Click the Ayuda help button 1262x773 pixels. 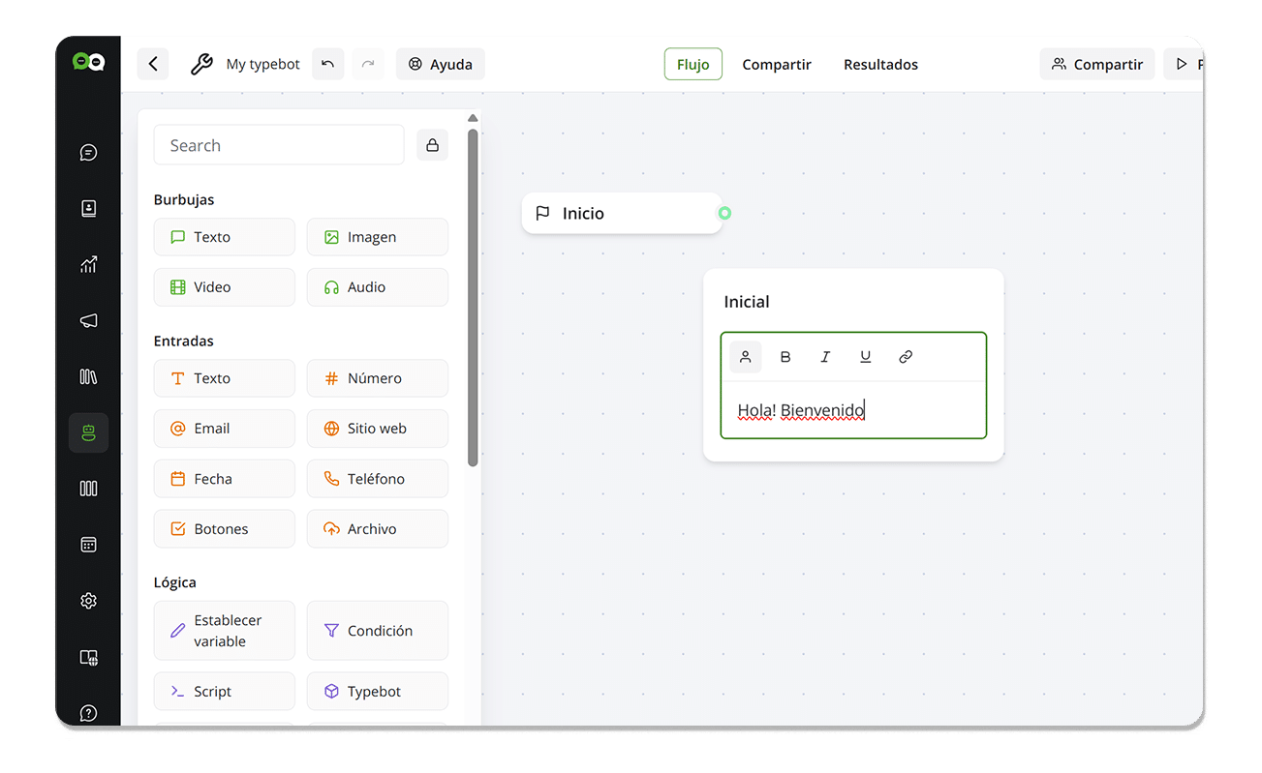pos(441,64)
